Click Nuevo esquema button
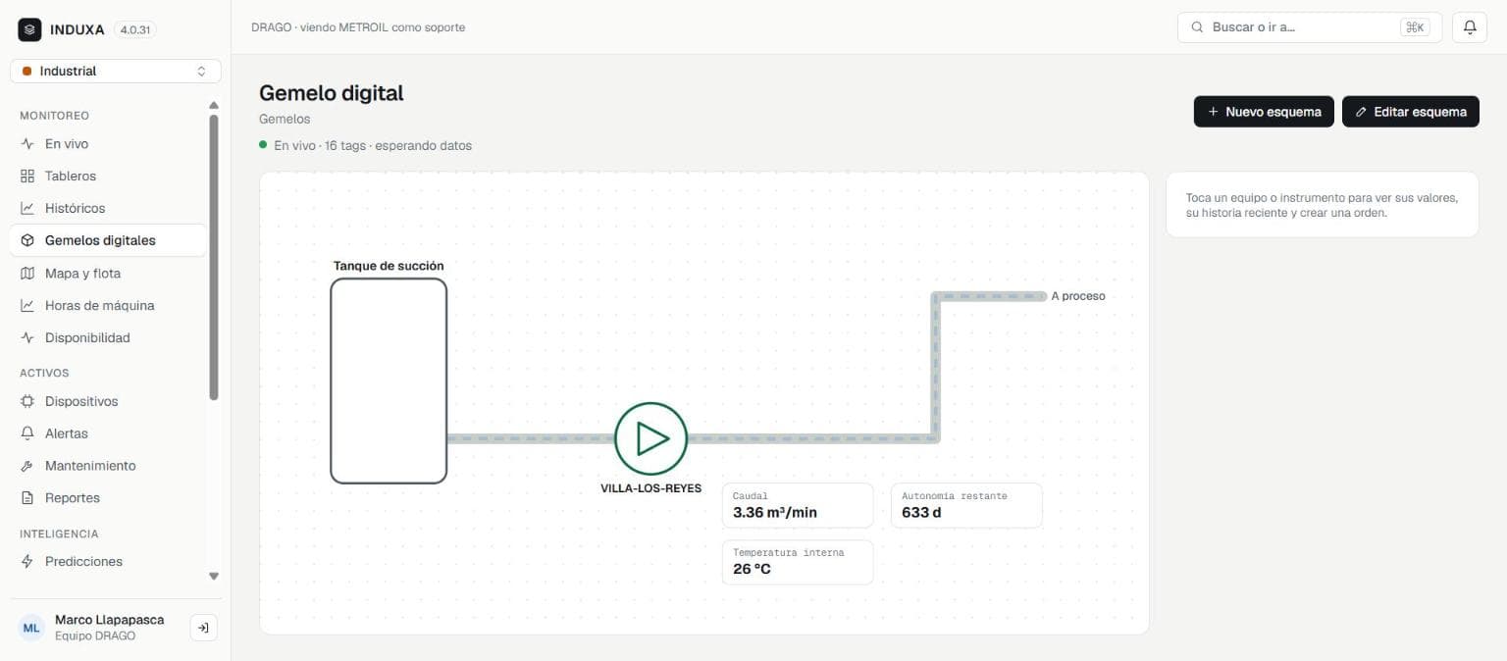The height and width of the screenshot is (661, 1507). click(1264, 112)
